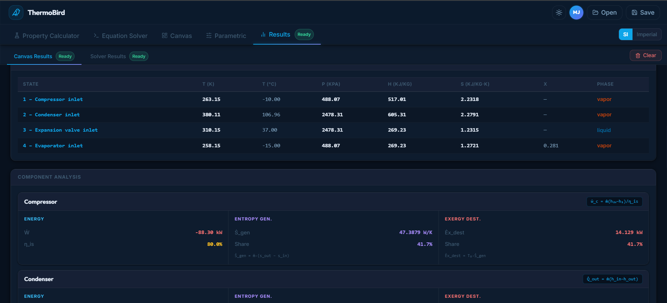Click the Canvas grid icon
Image resolution: width=667 pixels, height=303 pixels.
coord(165,36)
